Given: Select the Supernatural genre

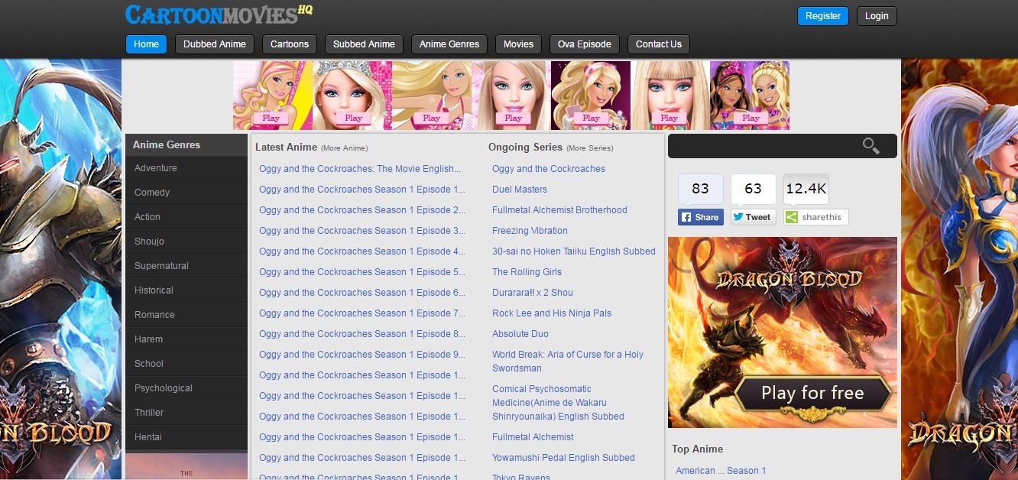Looking at the screenshot, I should [x=186, y=266].
